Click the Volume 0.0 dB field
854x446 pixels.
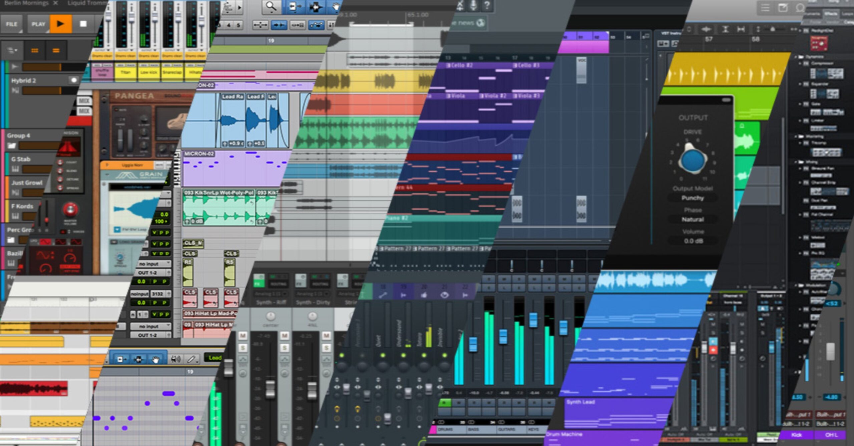(693, 241)
